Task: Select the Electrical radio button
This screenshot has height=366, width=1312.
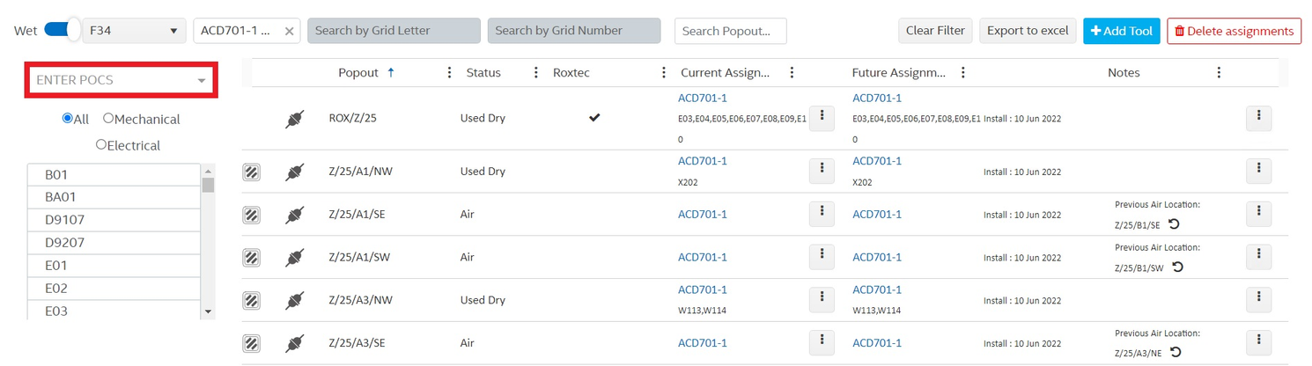Action: point(101,145)
